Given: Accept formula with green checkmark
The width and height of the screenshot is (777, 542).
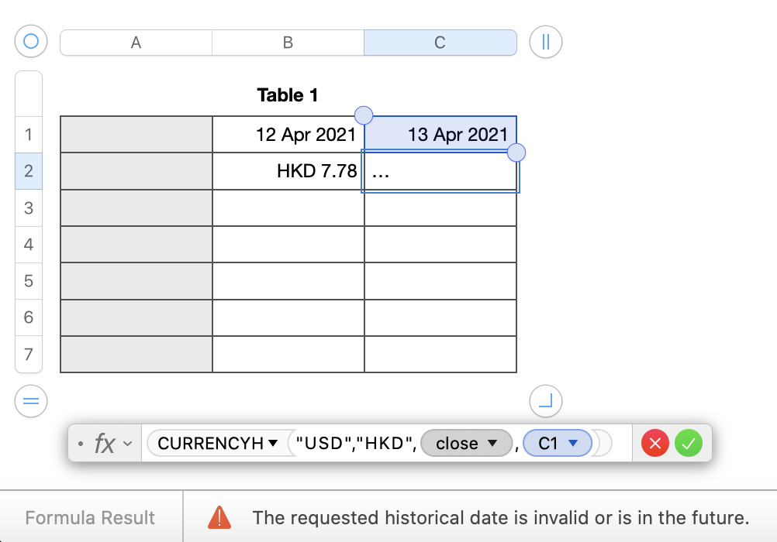Looking at the screenshot, I should pyautogui.click(x=688, y=444).
